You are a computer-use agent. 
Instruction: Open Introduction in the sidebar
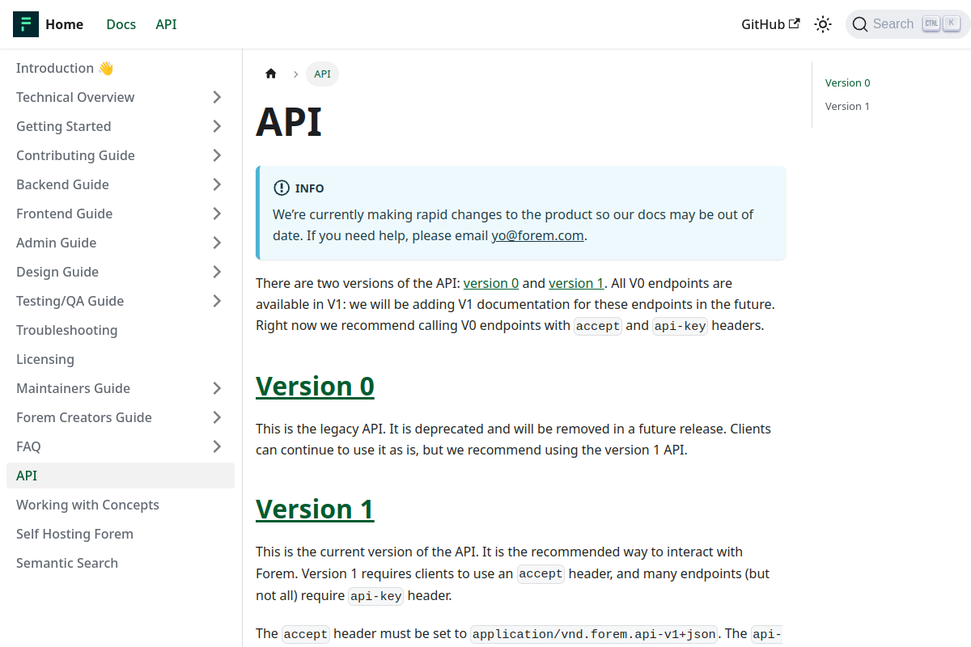click(121, 68)
